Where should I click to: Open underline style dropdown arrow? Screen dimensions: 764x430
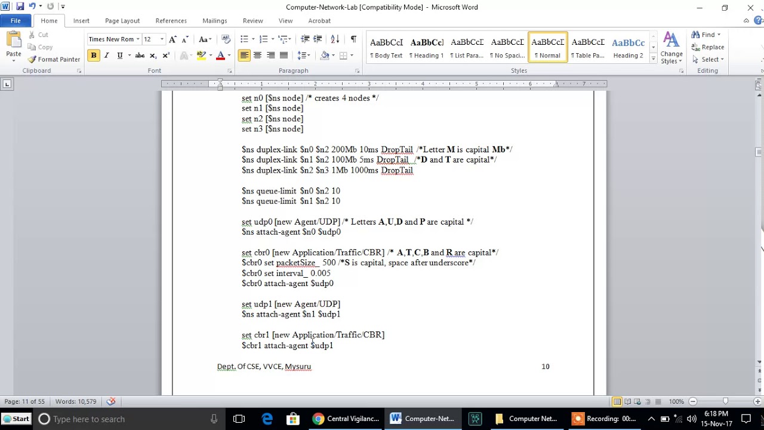click(x=129, y=56)
